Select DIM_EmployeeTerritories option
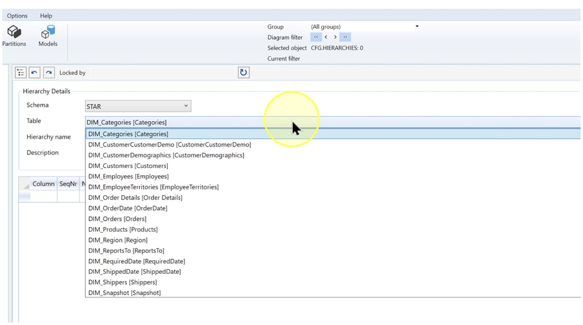Image resolution: width=583 pixels, height=325 pixels. click(333, 187)
